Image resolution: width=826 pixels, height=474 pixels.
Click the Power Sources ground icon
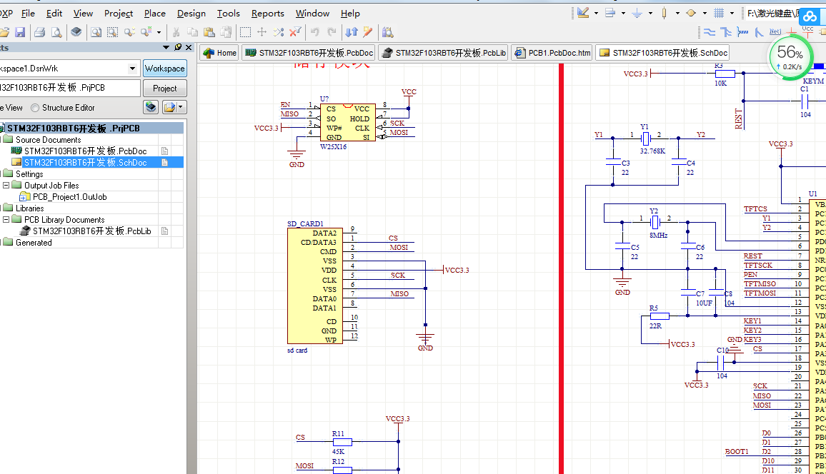637,13
